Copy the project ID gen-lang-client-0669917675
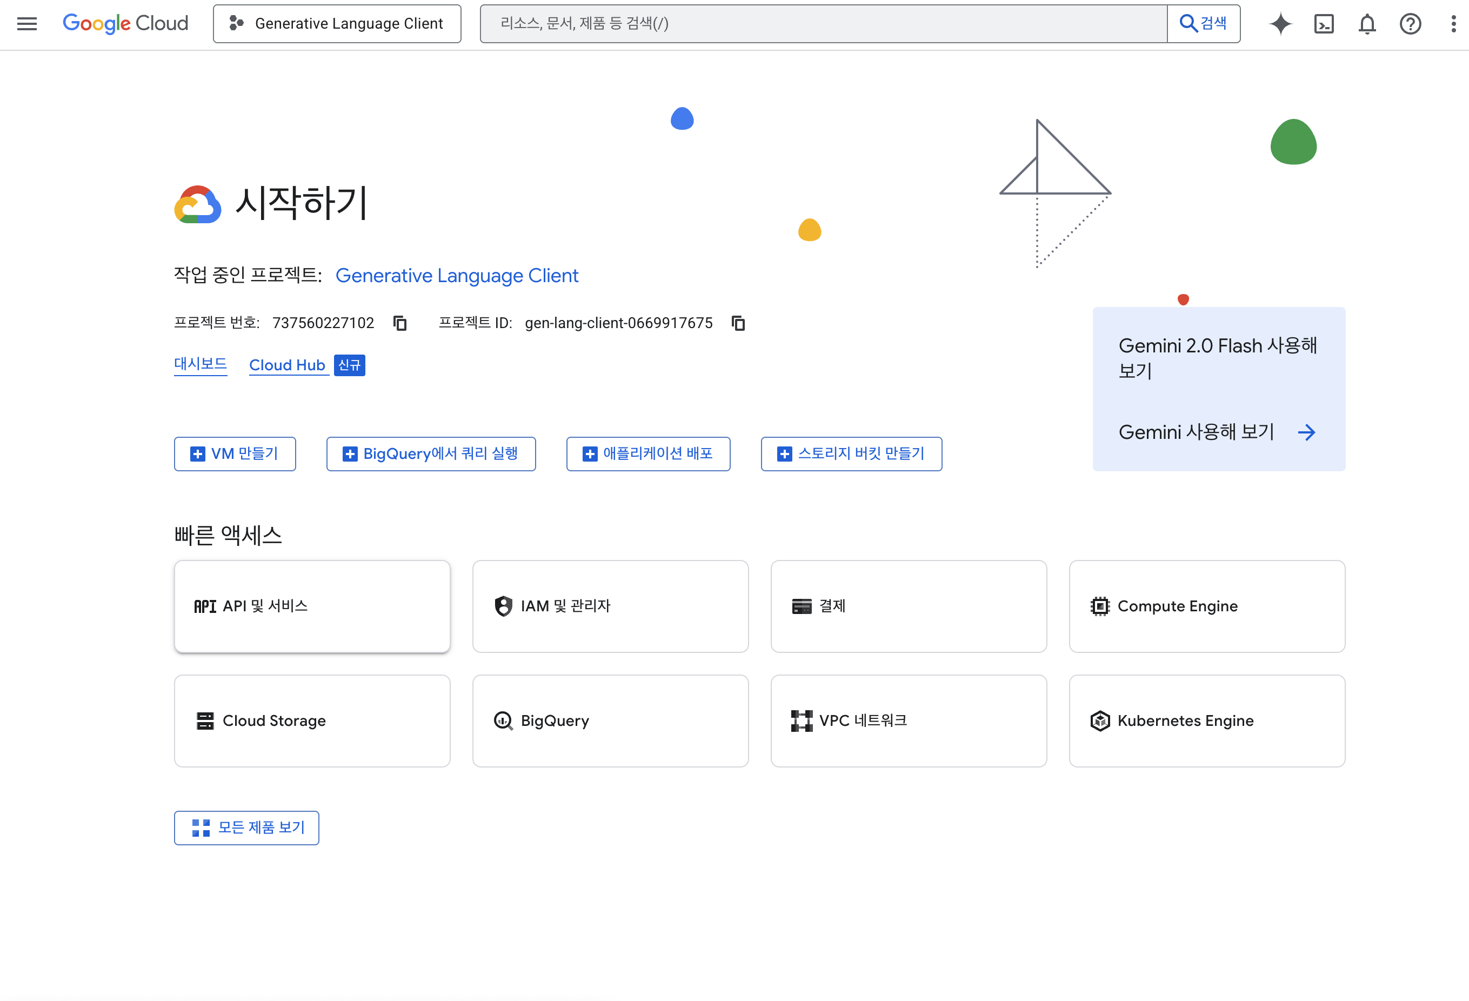This screenshot has height=1001, width=1469. coord(738,323)
